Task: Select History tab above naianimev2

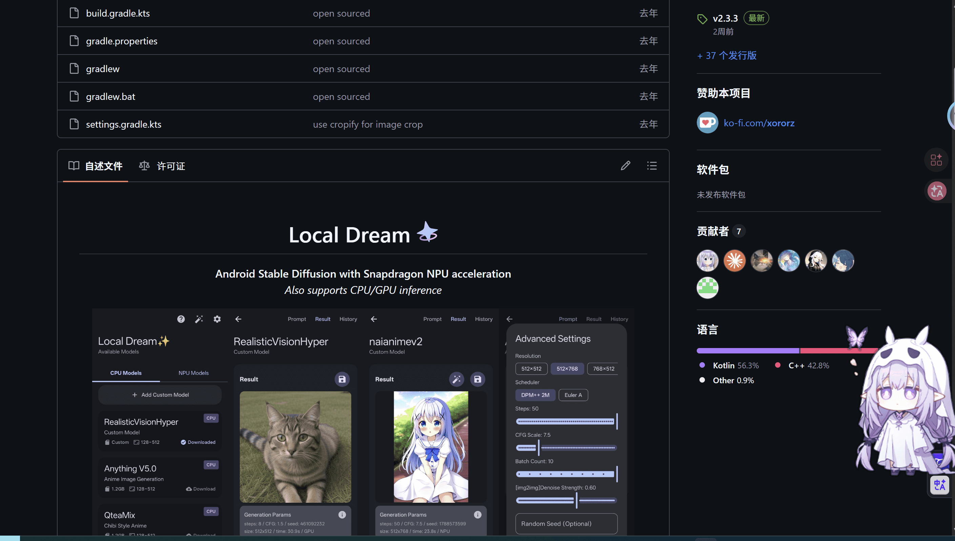Action: [x=484, y=319]
